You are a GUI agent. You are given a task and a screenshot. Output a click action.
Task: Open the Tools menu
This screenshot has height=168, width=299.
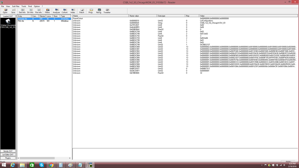24,6
